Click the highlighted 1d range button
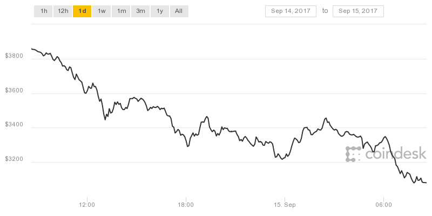Image resolution: width=432 pixels, height=216 pixels. pyautogui.click(x=82, y=11)
